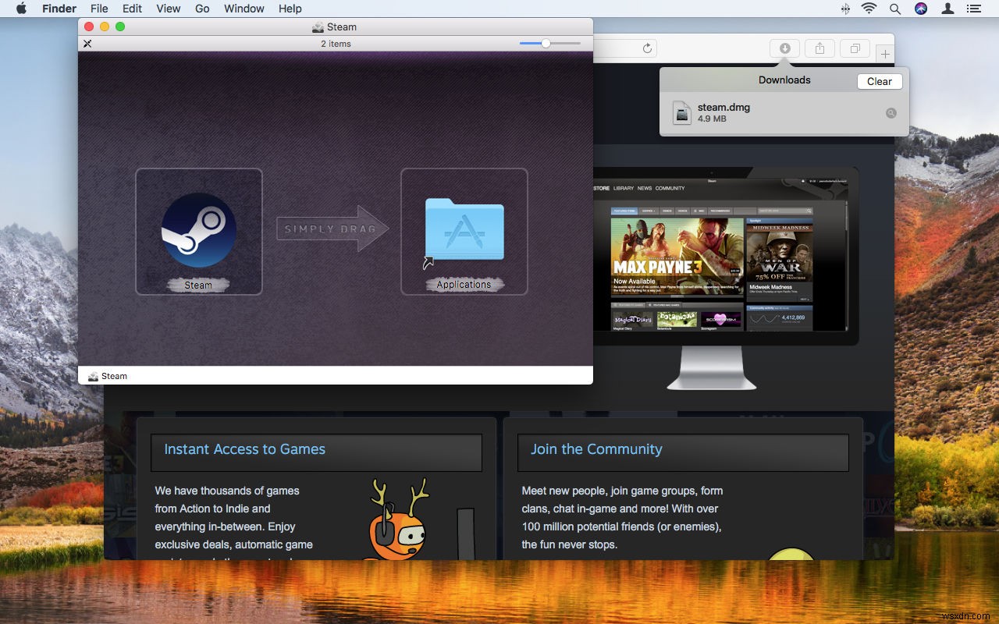This screenshot has height=624, width=999.
Task: Click the Share icon in Safari's toolbar
Action: [x=819, y=48]
